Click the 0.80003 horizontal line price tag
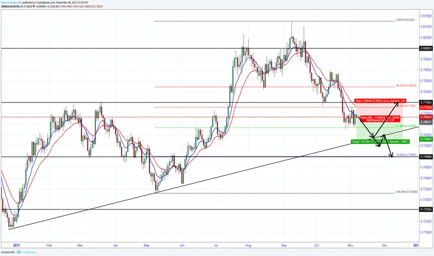434x256 pixels. pos(426,48)
